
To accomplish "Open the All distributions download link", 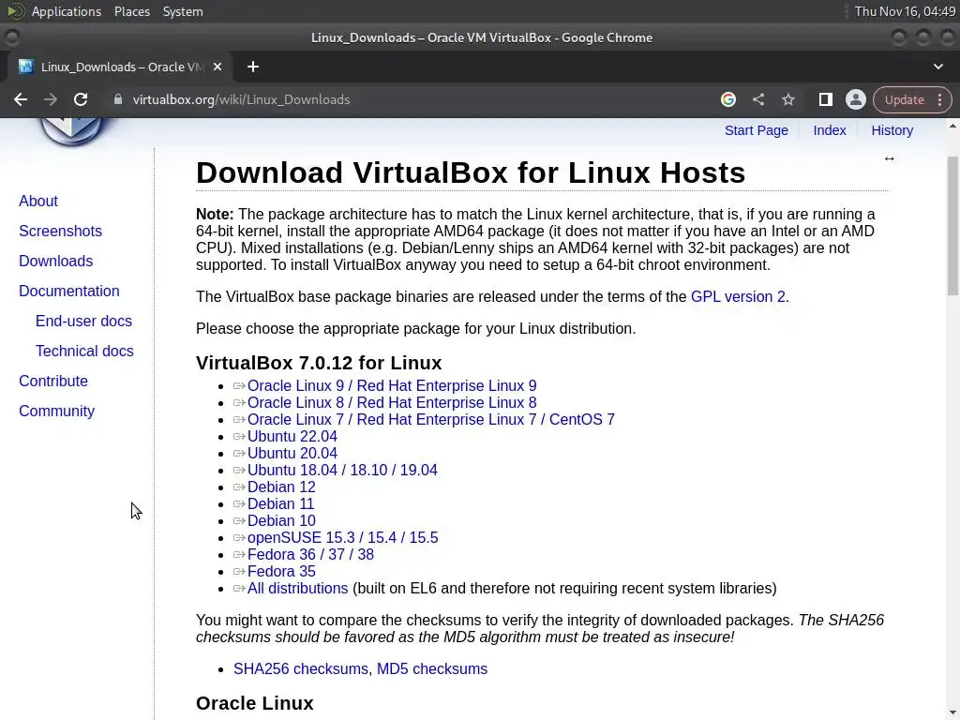I will [297, 589].
